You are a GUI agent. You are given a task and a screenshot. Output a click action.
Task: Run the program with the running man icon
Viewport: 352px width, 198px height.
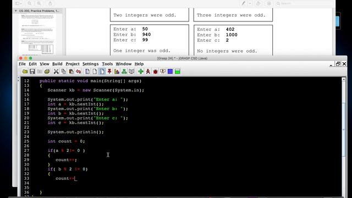point(148,71)
